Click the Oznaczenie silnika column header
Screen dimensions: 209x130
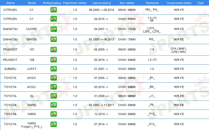click(x=179, y=3)
